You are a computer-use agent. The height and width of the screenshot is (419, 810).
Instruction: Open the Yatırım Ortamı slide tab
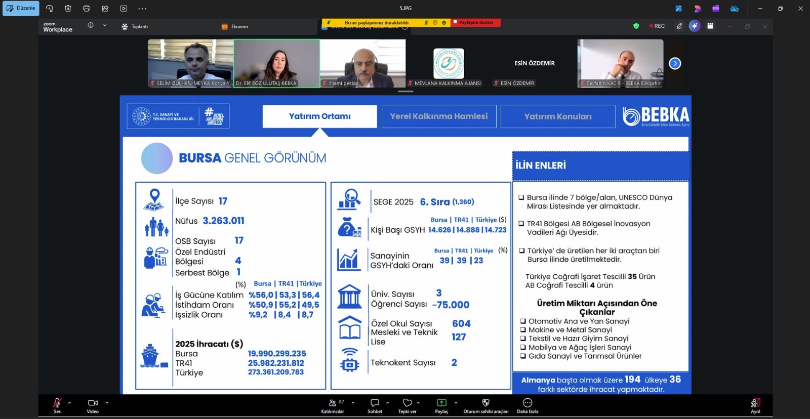point(319,116)
